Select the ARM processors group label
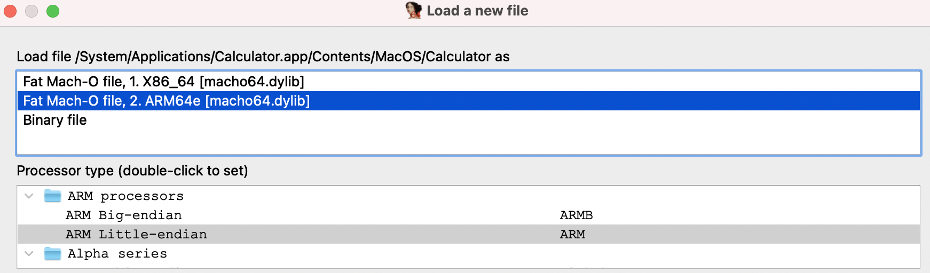930x273 pixels. pyautogui.click(x=125, y=196)
